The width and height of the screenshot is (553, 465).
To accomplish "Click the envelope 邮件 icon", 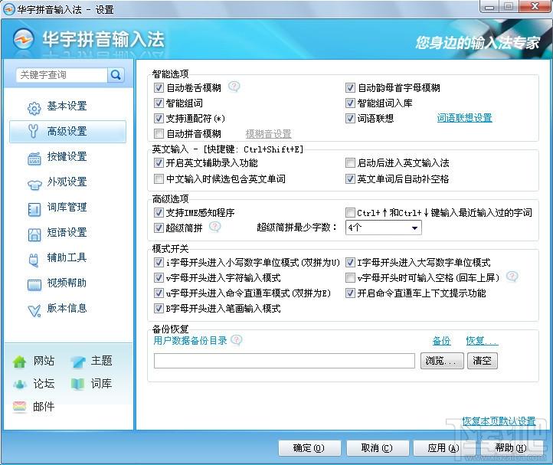I will click(x=19, y=407).
